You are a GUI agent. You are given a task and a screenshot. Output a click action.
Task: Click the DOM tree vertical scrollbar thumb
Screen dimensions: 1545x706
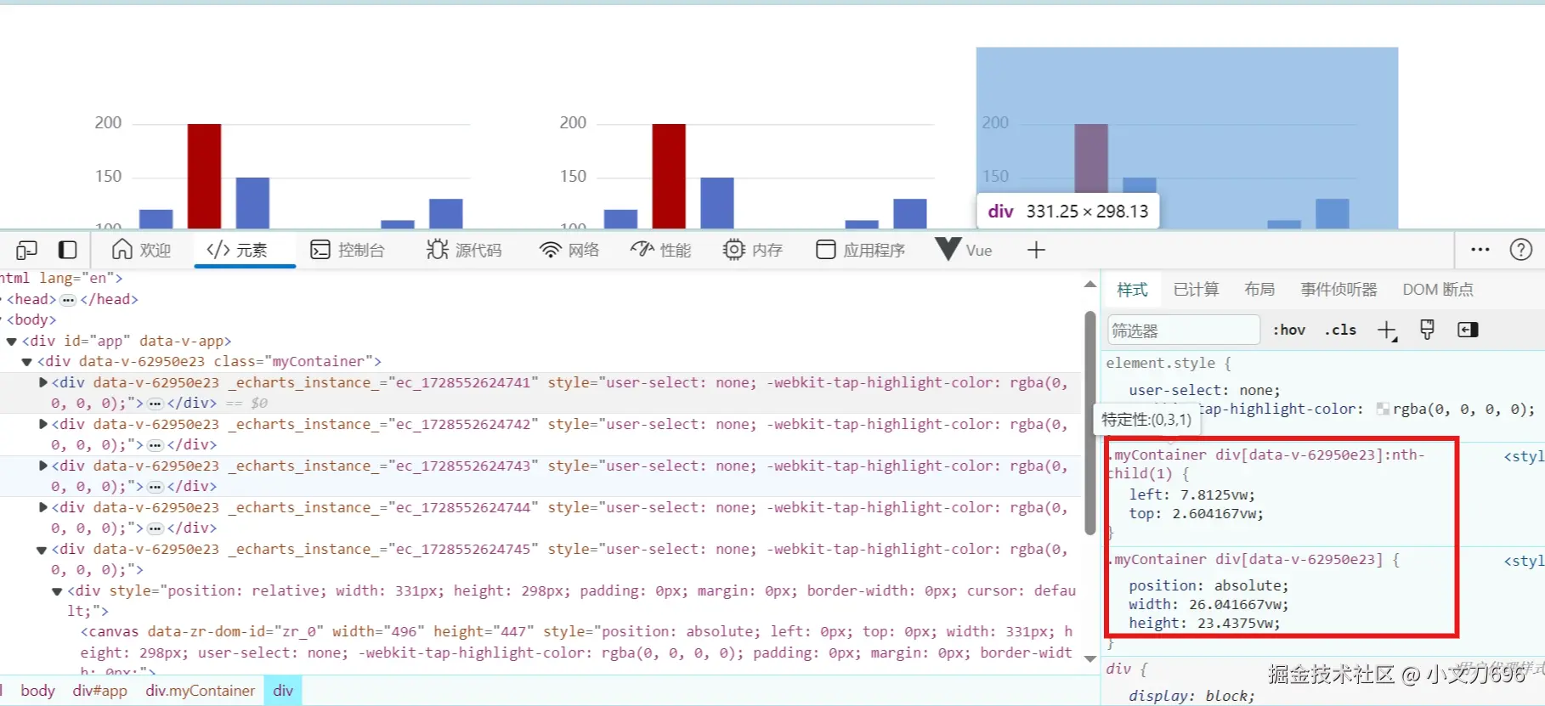[x=1090, y=423]
